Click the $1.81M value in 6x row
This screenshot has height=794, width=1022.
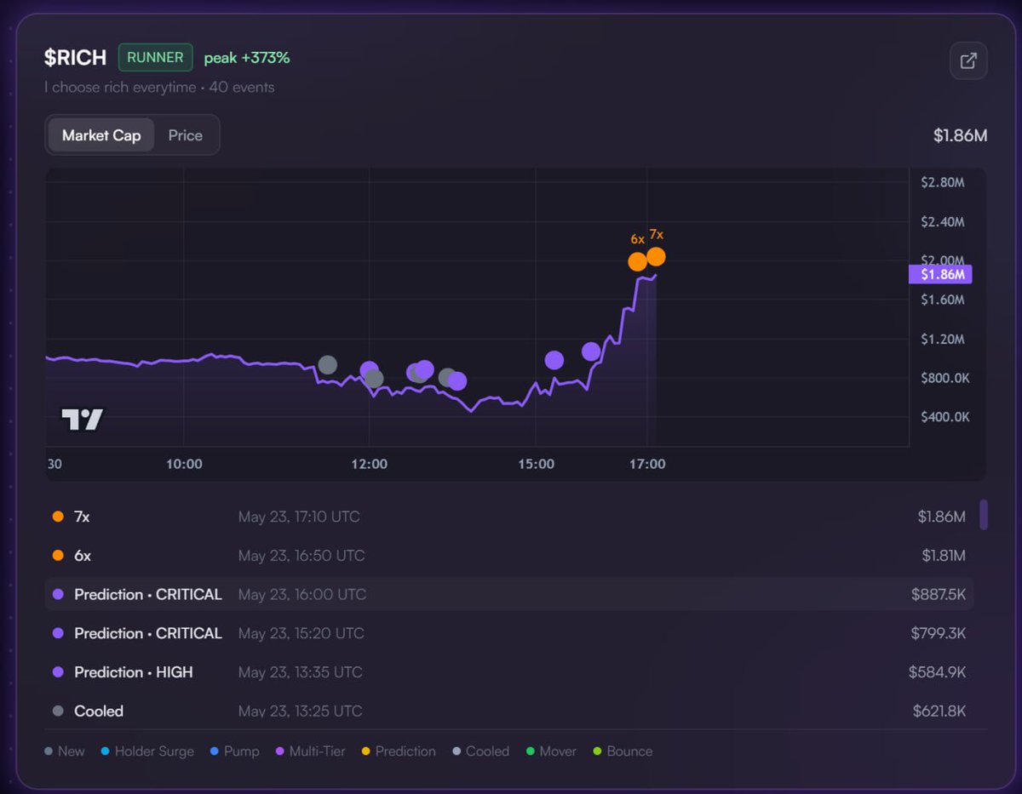pyautogui.click(x=944, y=556)
